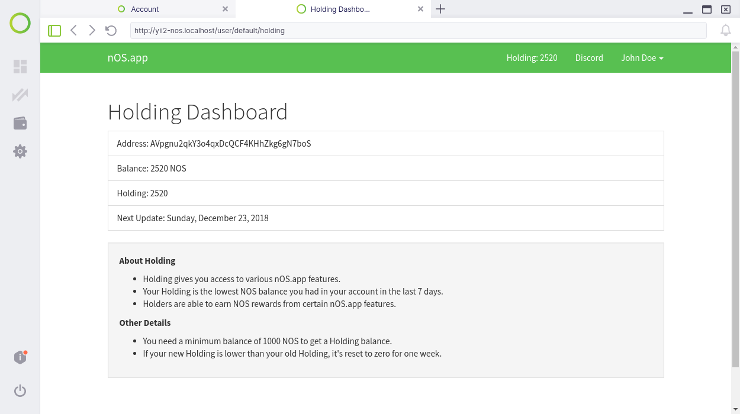Go back with the left arrow
The width and height of the screenshot is (740, 414).
click(73, 30)
